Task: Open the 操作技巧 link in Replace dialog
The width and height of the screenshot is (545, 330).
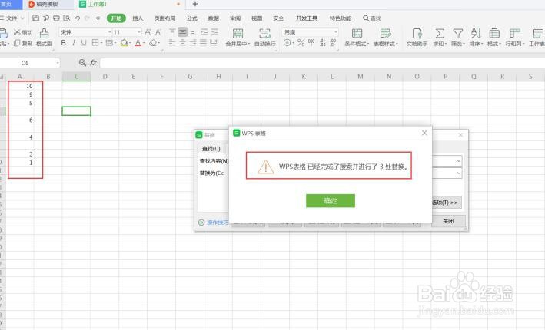Action: pyautogui.click(x=218, y=223)
